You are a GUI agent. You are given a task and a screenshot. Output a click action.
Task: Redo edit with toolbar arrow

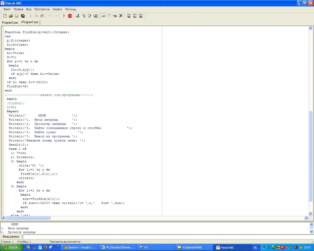[56, 16]
